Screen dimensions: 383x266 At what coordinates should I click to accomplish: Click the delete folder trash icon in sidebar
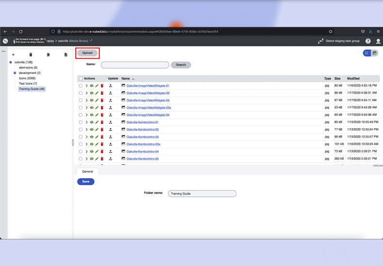point(31,55)
